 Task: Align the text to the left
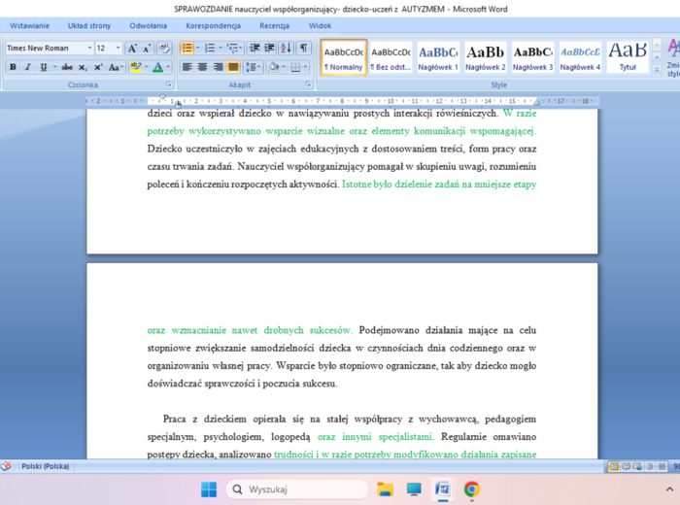coord(187,67)
